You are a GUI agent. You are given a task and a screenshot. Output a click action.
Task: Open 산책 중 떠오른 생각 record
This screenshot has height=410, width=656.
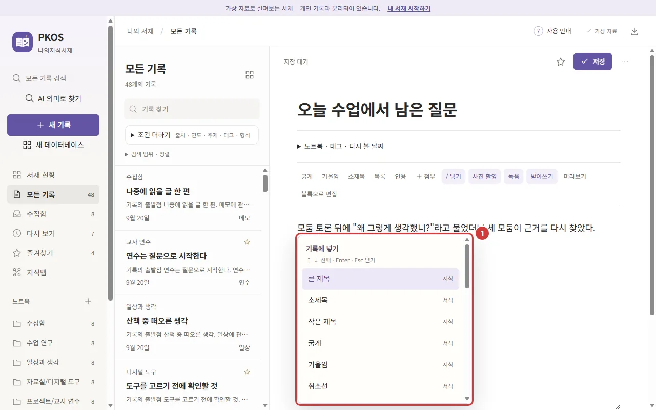[188, 327]
